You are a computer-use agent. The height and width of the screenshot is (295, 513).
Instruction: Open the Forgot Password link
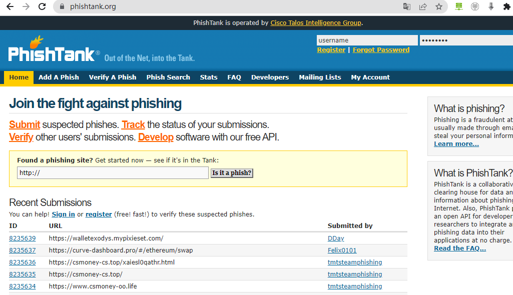pyautogui.click(x=381, y=49)
